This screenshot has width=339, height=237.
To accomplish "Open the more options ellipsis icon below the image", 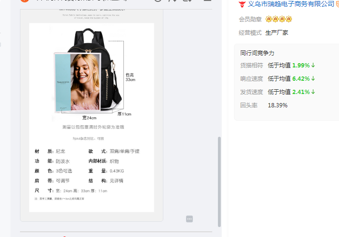I will click(189, 219).
